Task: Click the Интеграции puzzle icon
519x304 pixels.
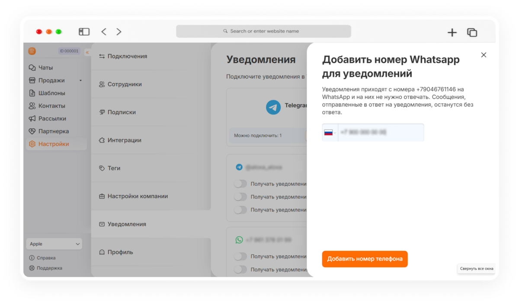Action: [x=102, y=140]
